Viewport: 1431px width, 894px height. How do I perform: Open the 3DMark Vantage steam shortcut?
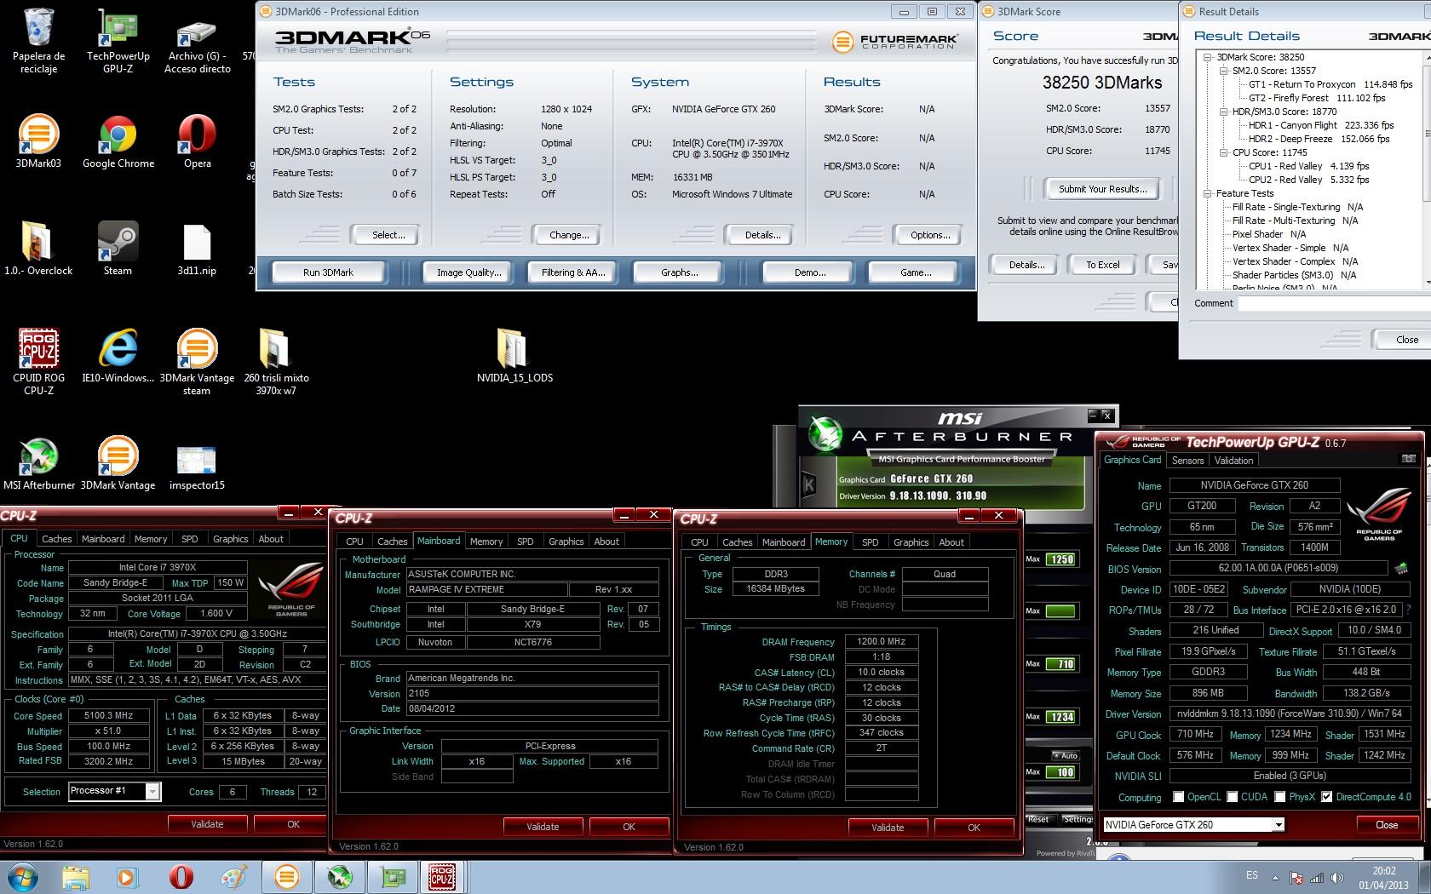tap(197, 362)
